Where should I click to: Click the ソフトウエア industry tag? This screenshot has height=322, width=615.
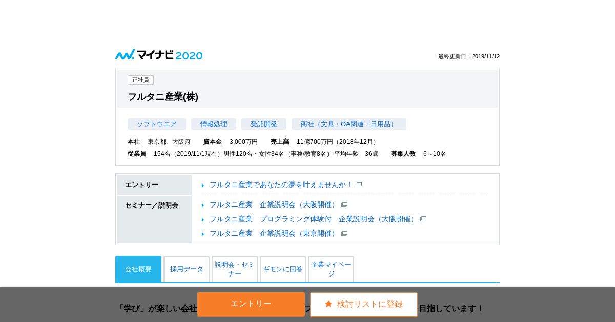[157, 124]
